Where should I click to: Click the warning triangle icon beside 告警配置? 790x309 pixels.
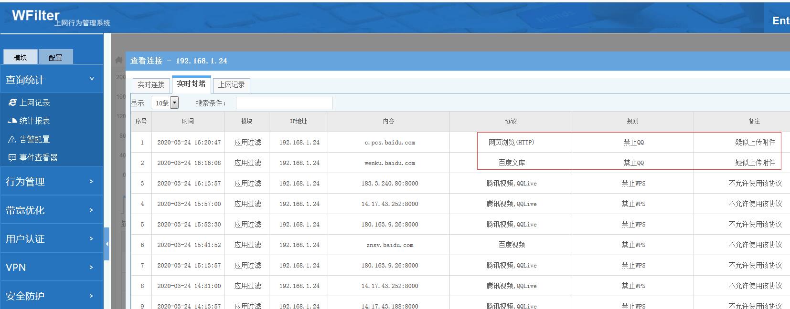[x=12, y=139]
